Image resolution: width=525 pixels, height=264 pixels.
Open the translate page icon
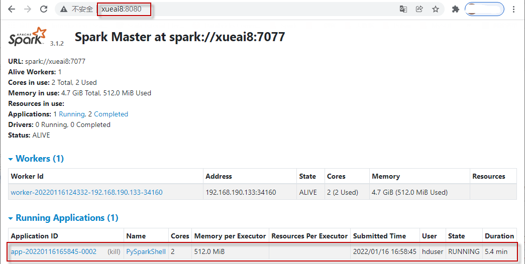(x=403, y=9)
